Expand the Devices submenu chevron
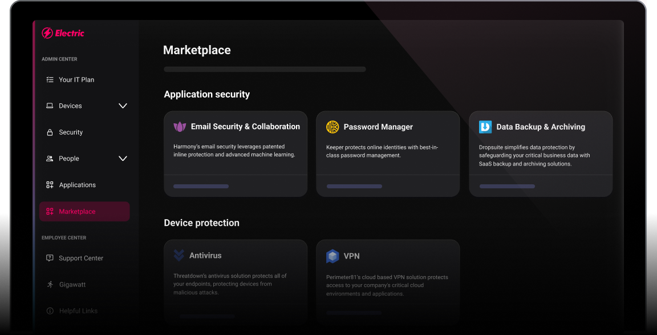The height and width of the screenshot is (335, 657). (123, 106)
